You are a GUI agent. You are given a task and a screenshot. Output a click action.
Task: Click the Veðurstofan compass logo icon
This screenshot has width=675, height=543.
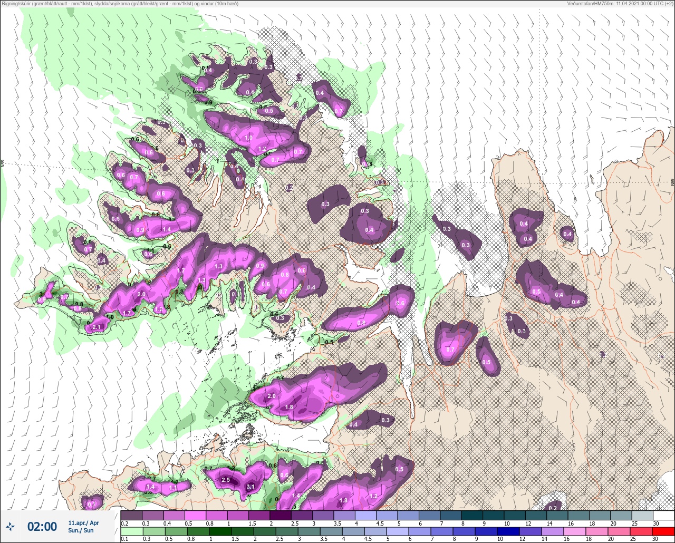[x=10, y=526]
